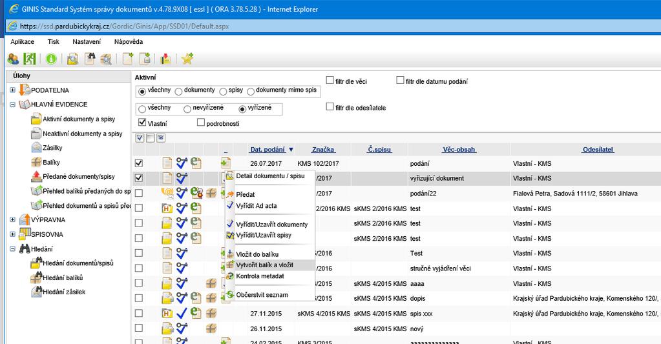Open 'Hledání balíků' in the tree
Screen dimensions: 661x344
click(63, 278)
